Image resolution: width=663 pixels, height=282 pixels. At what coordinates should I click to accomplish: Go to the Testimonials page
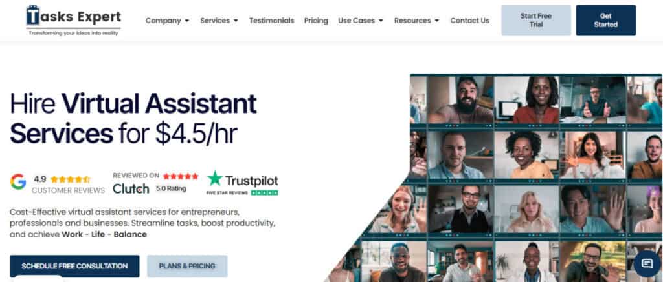tap(271, 20)
